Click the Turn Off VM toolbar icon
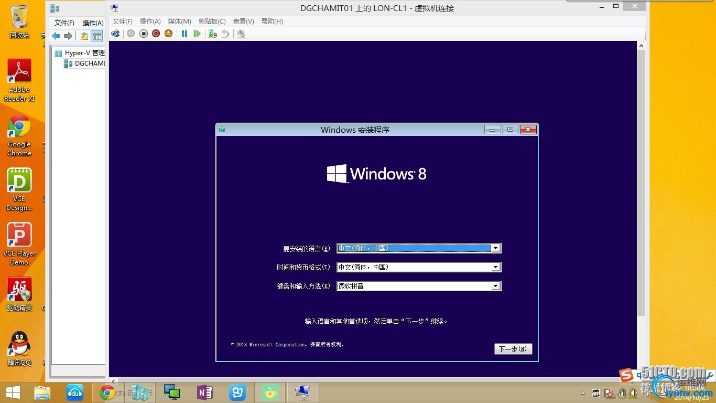 pyautogui.click(x=143, y=34)
